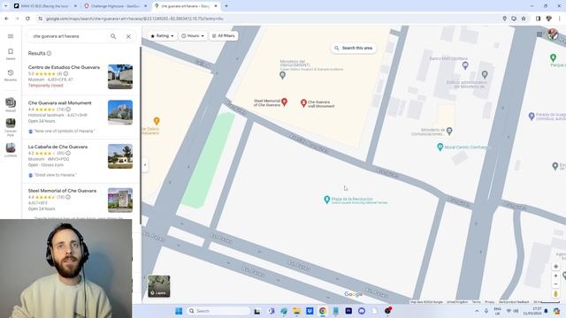Open the clock and date in the taskbar
566x318 pixels.
532,311
